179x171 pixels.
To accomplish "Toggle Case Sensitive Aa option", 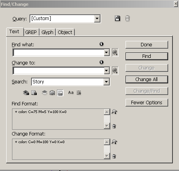I will point(71,93).
